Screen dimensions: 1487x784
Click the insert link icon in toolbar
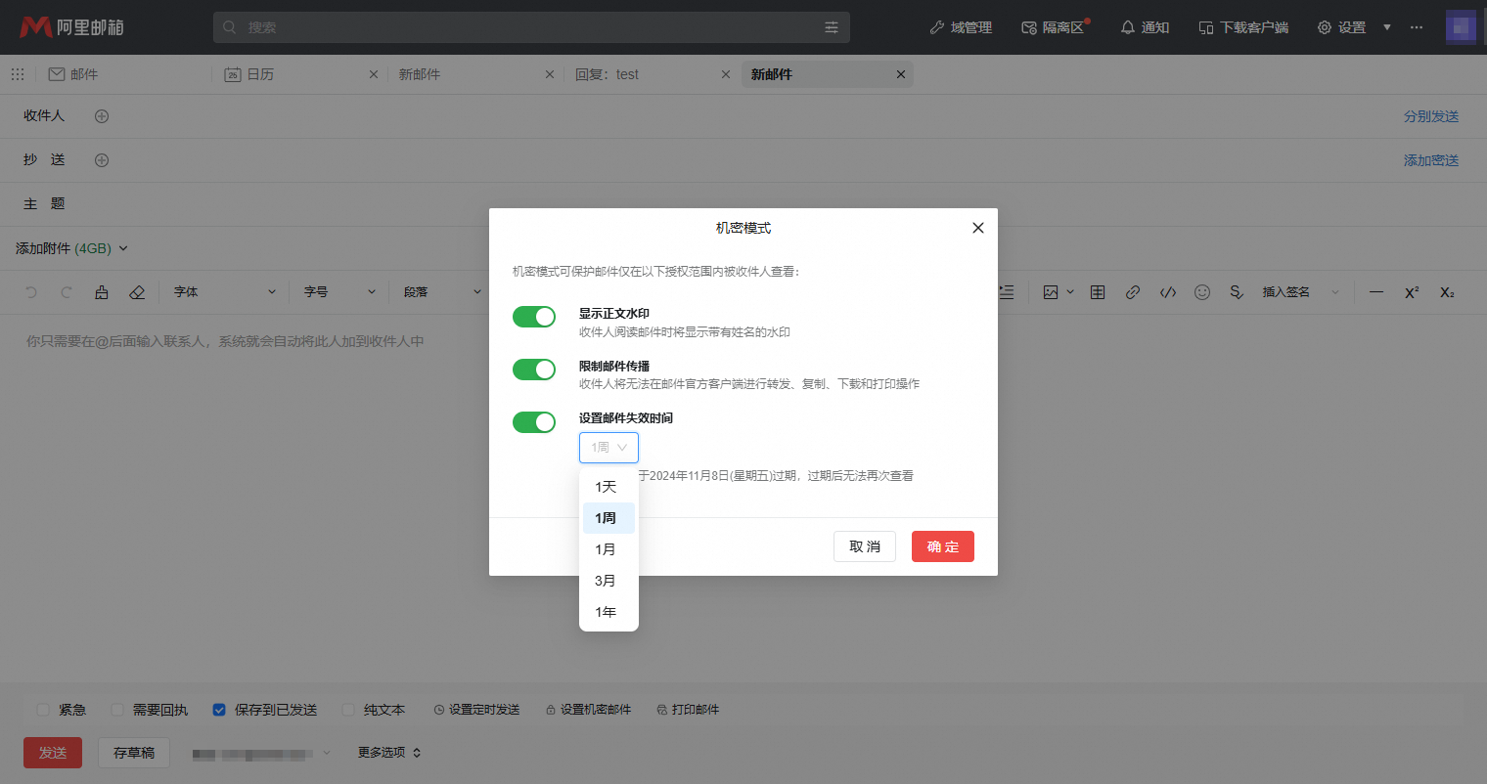tap(1133, 292)
